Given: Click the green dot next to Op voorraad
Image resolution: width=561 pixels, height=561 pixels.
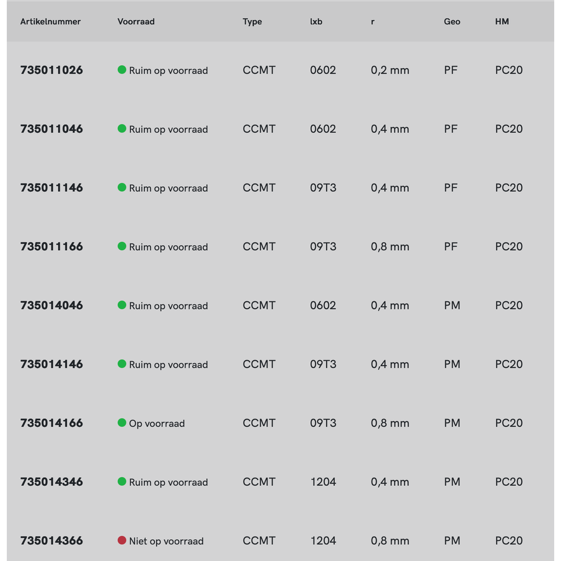Looking at the screenshot, I should 122,423.
